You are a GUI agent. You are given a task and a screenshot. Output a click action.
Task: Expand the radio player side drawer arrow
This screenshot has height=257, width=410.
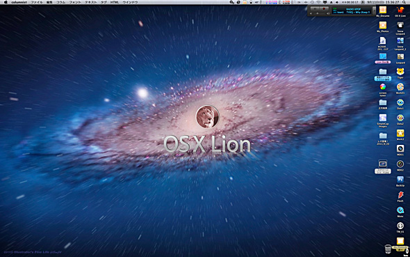374,10
